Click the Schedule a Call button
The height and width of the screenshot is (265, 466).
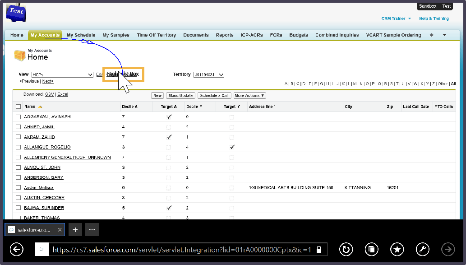[214, 96]
